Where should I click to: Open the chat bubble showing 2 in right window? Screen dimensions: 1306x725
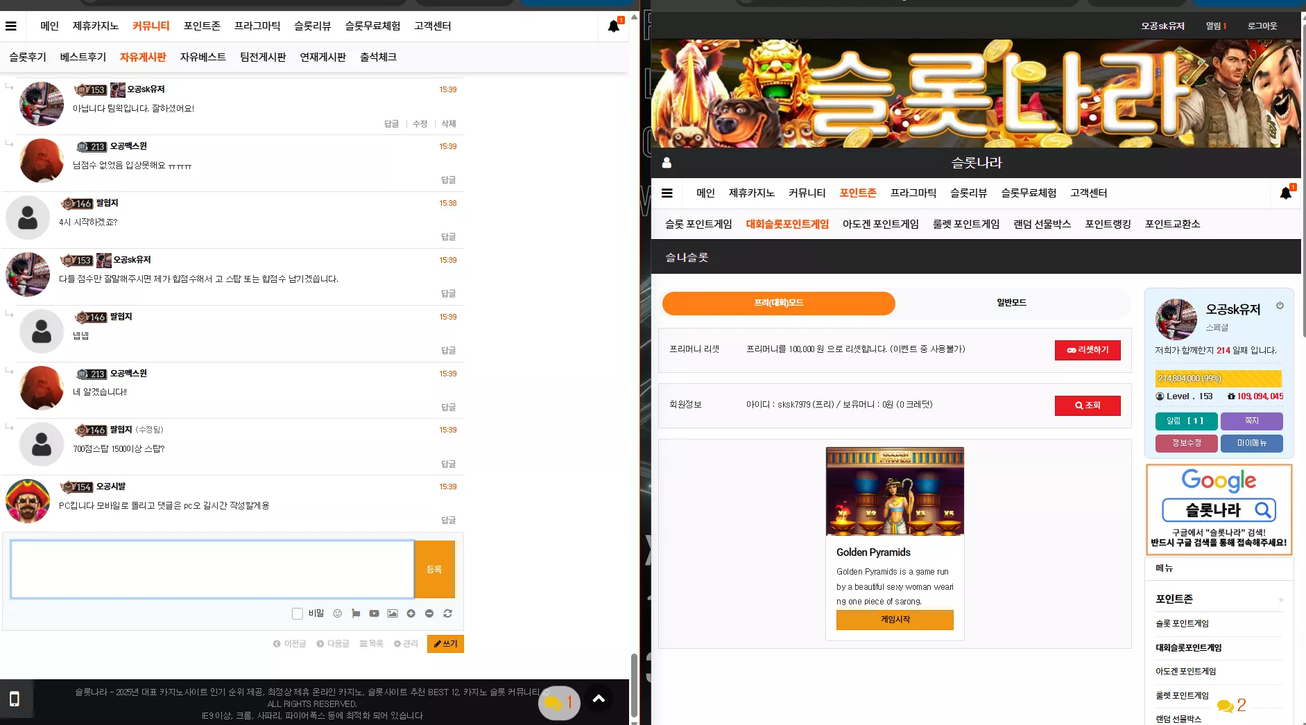click(x=1232, y=706)
